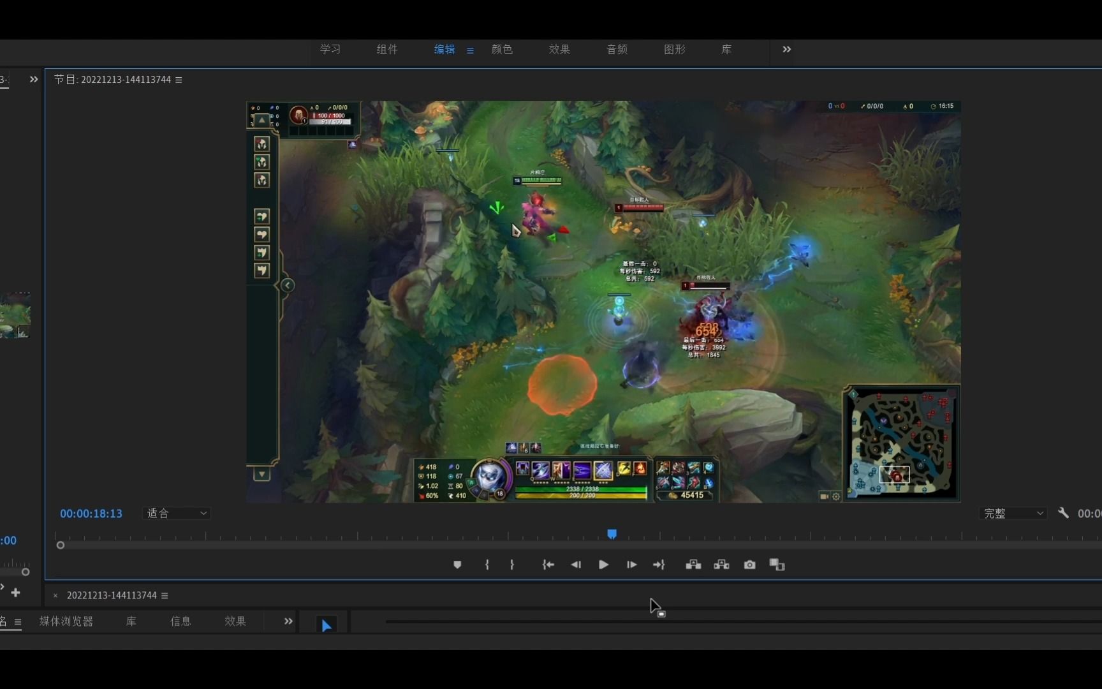Toggle the Comparison View button
Image resolution: width=1102 pixels, height=689 pixels.
click(777, 565)
